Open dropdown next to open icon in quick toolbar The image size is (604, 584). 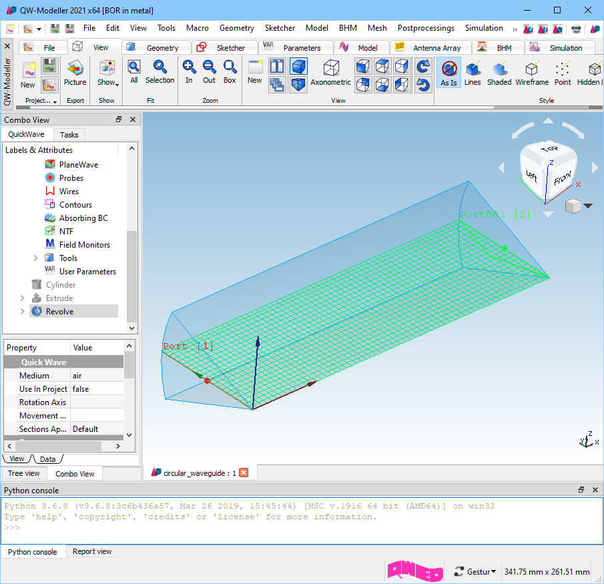[39, 29]
